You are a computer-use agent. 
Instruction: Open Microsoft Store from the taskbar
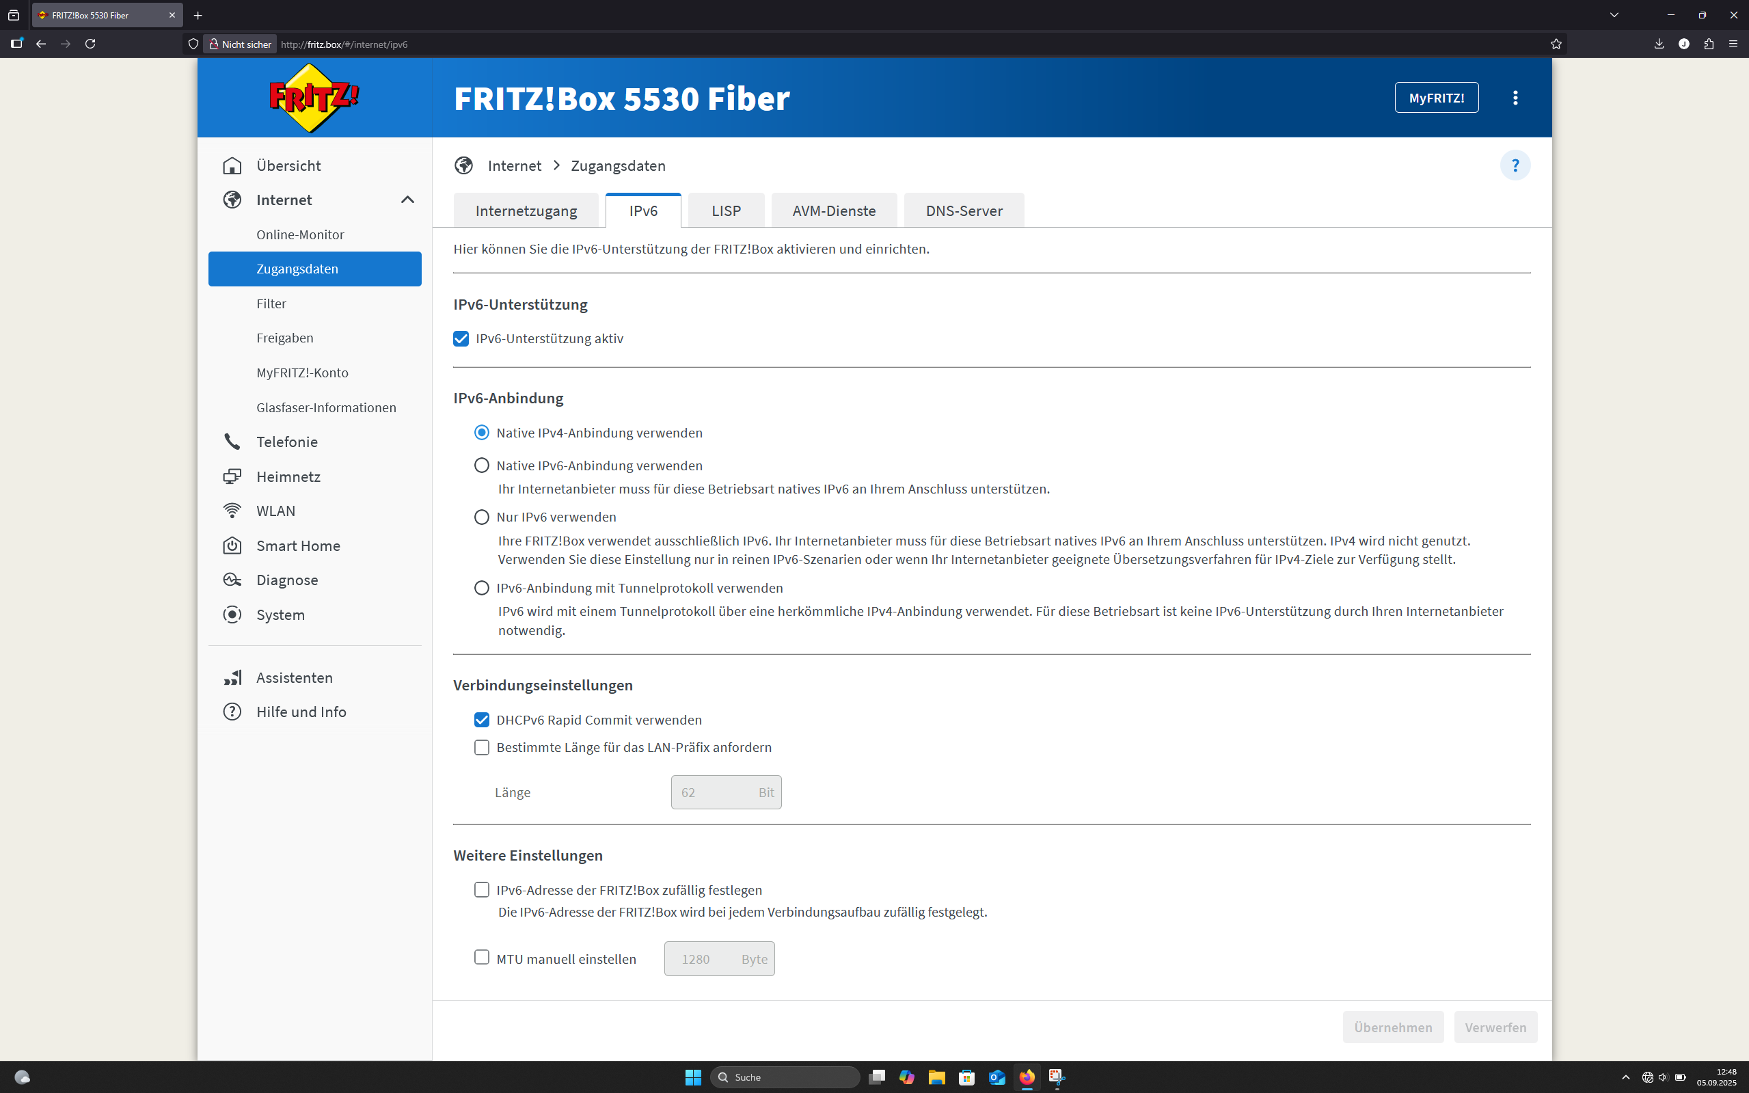(967, 1077)
